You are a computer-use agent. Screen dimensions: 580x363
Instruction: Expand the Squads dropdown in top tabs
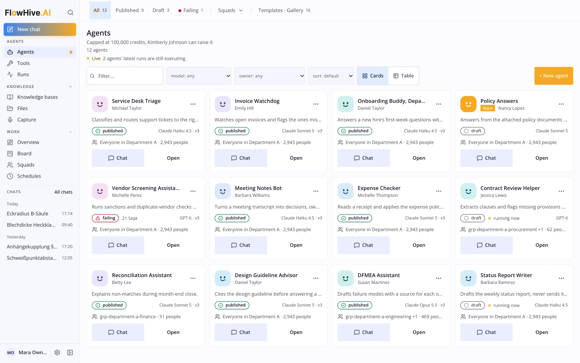(x=230, y=10)
